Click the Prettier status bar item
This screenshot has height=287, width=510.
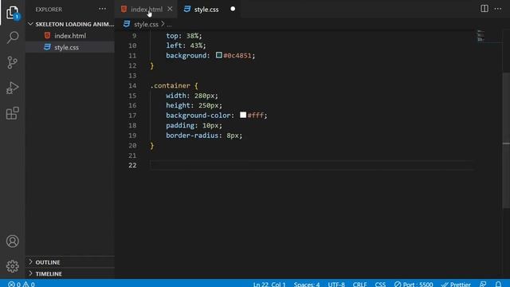[456, 284]
